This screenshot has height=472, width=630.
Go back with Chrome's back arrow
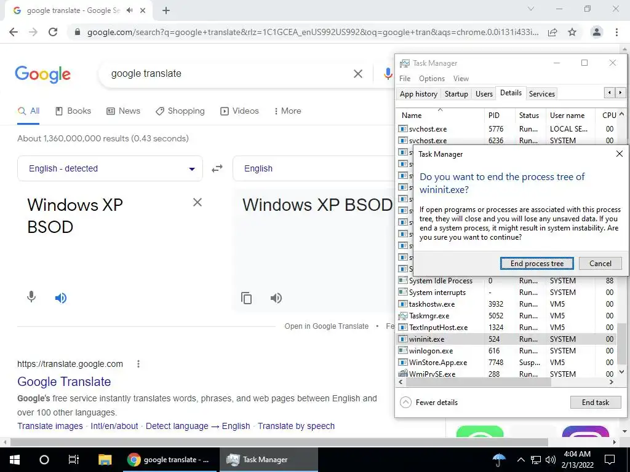click(x=14, y=32)
